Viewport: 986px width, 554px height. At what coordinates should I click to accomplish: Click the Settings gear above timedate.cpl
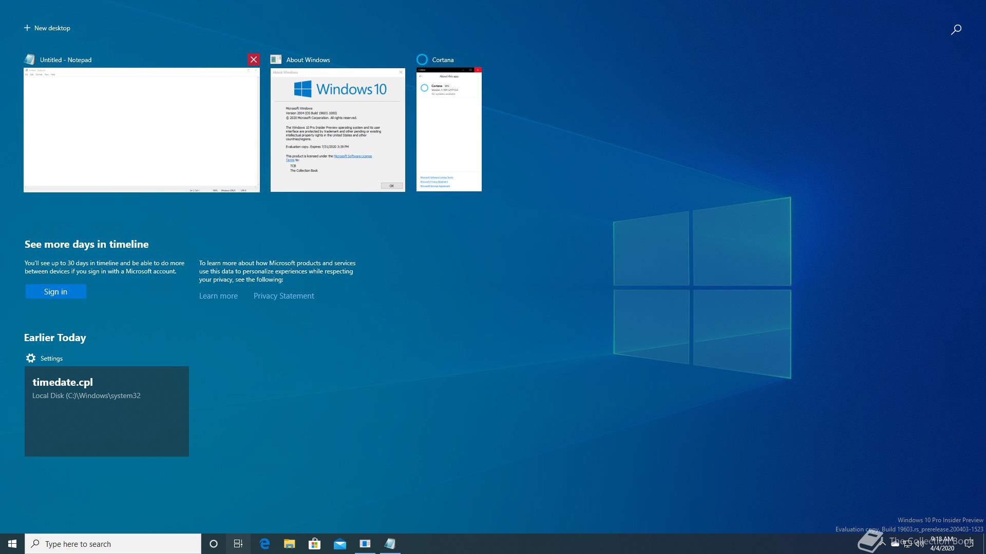point(31,358)
